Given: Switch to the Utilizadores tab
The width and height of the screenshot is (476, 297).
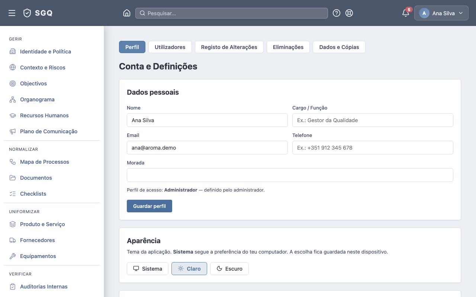Looking at the screenshot, I should (x=170, y=47).
